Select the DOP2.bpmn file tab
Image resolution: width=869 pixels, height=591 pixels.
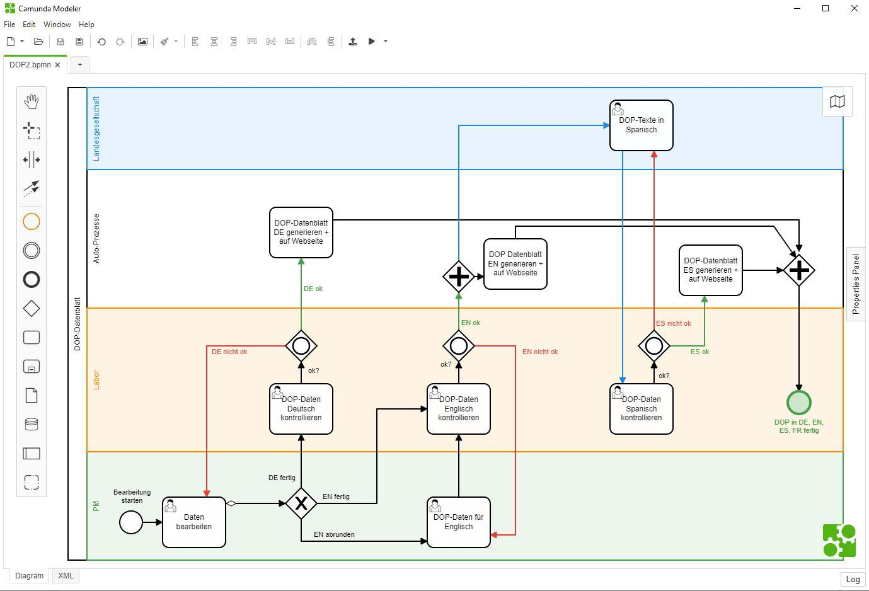(x=30, y=65)
